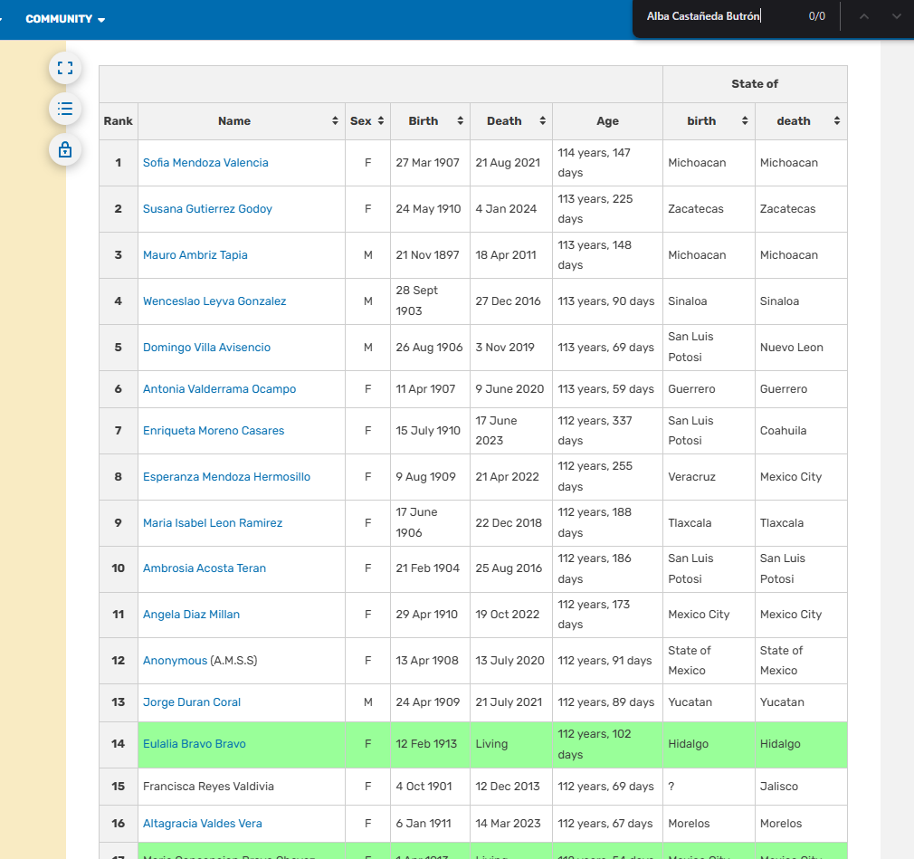Open Enriqueta Moreno Casares link
This screenshot has width=914, height=859.
[x=214, y=430]
